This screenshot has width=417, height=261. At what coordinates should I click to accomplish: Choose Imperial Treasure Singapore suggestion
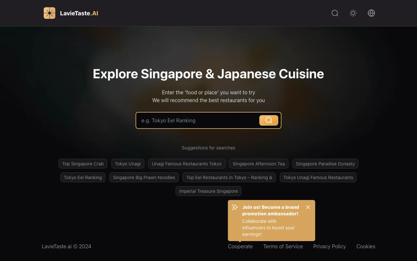[x=208, y=191]
